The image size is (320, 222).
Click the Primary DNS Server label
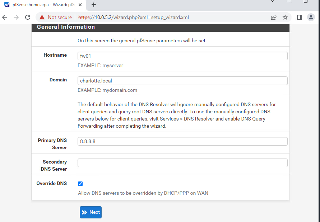(x=52, y=144)
